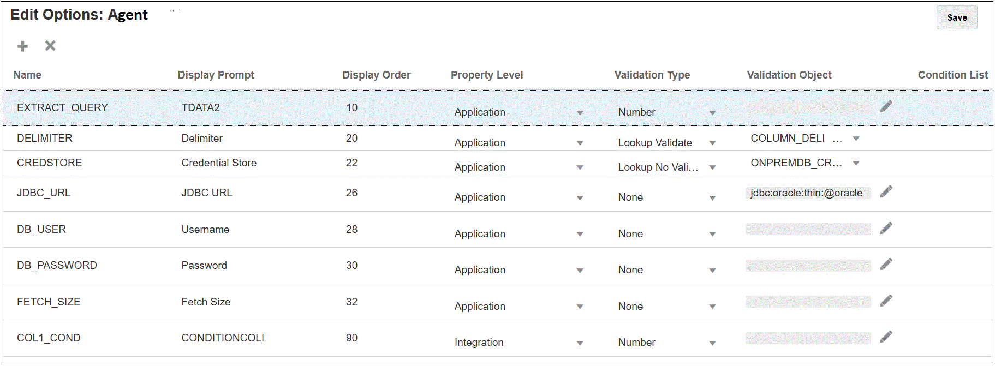Screen dimensions: 995x366
Task: Open Validation Type dropdown for CREDSTORE row
Action: pyautogui.click(x=712, y=167)
